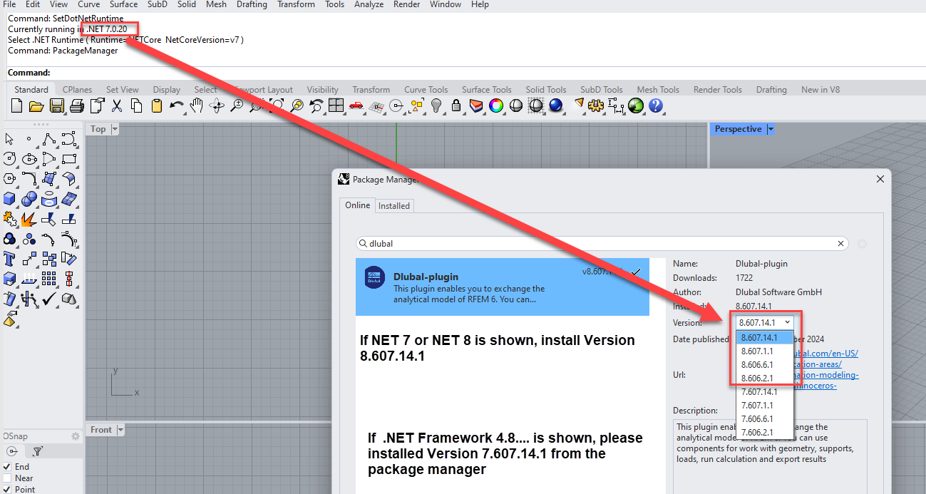The width and height of the screenshot is (926, 494).
Task: Switch to the New in V8 tab
Action: [820, 90]
